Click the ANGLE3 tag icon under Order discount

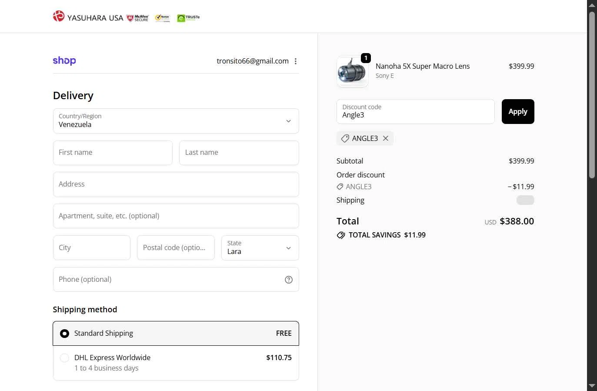tap(340, 187)
